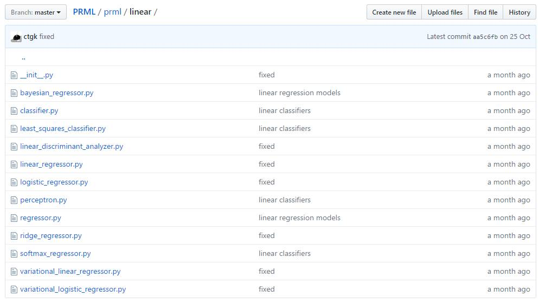Click the file icon next to bayesian_regressor.py
This screenshot has height=303, width=539.
14,93
